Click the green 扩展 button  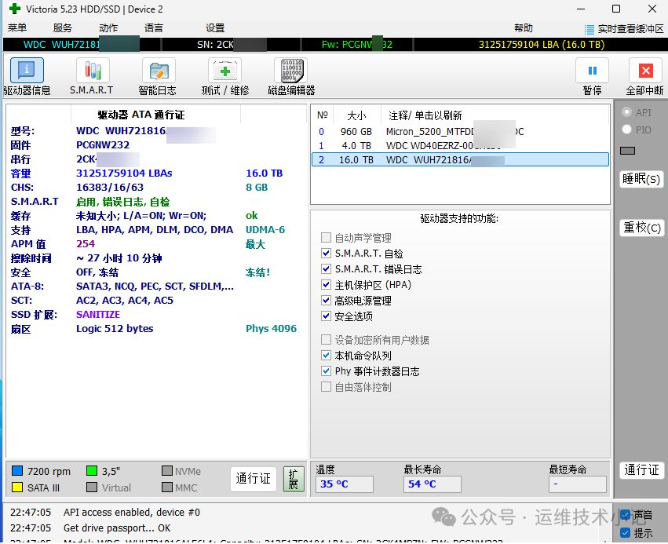tap(294, 480)
